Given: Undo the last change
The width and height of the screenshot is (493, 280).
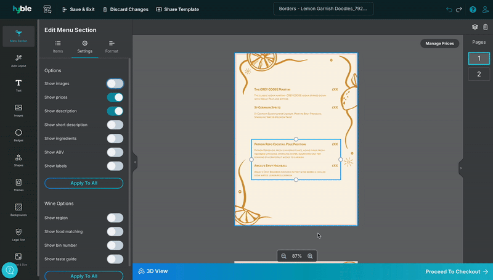Looking at the screenshot, I should pyautogui.click(x=449, y=9).
